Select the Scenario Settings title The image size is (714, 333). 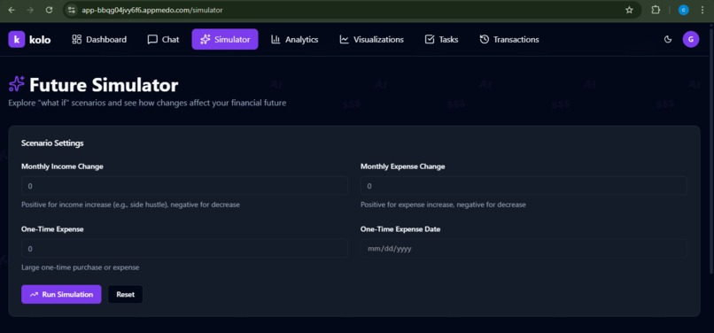click(52, 143)
